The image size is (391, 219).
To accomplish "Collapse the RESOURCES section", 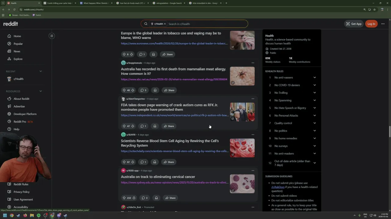I will tap(41, 91).
